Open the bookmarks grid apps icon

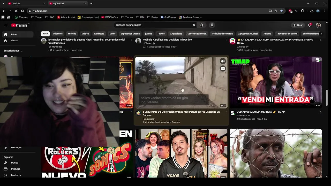coord(8,17)
